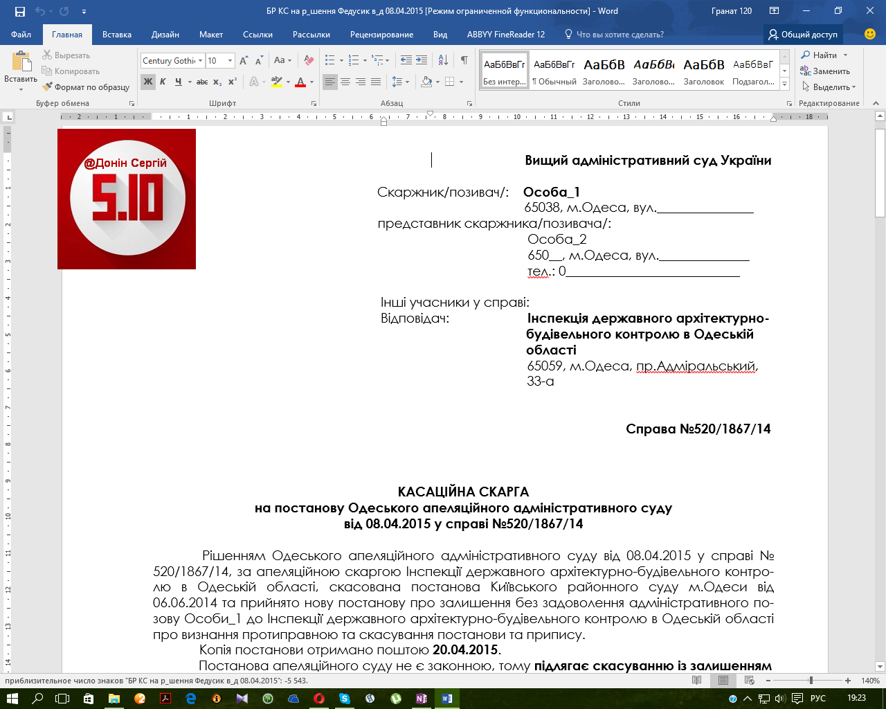The height and width of the screenshot is (709, 886).
Task: Toggle strikethrough (abc) formatting
Action: point(202,82)
